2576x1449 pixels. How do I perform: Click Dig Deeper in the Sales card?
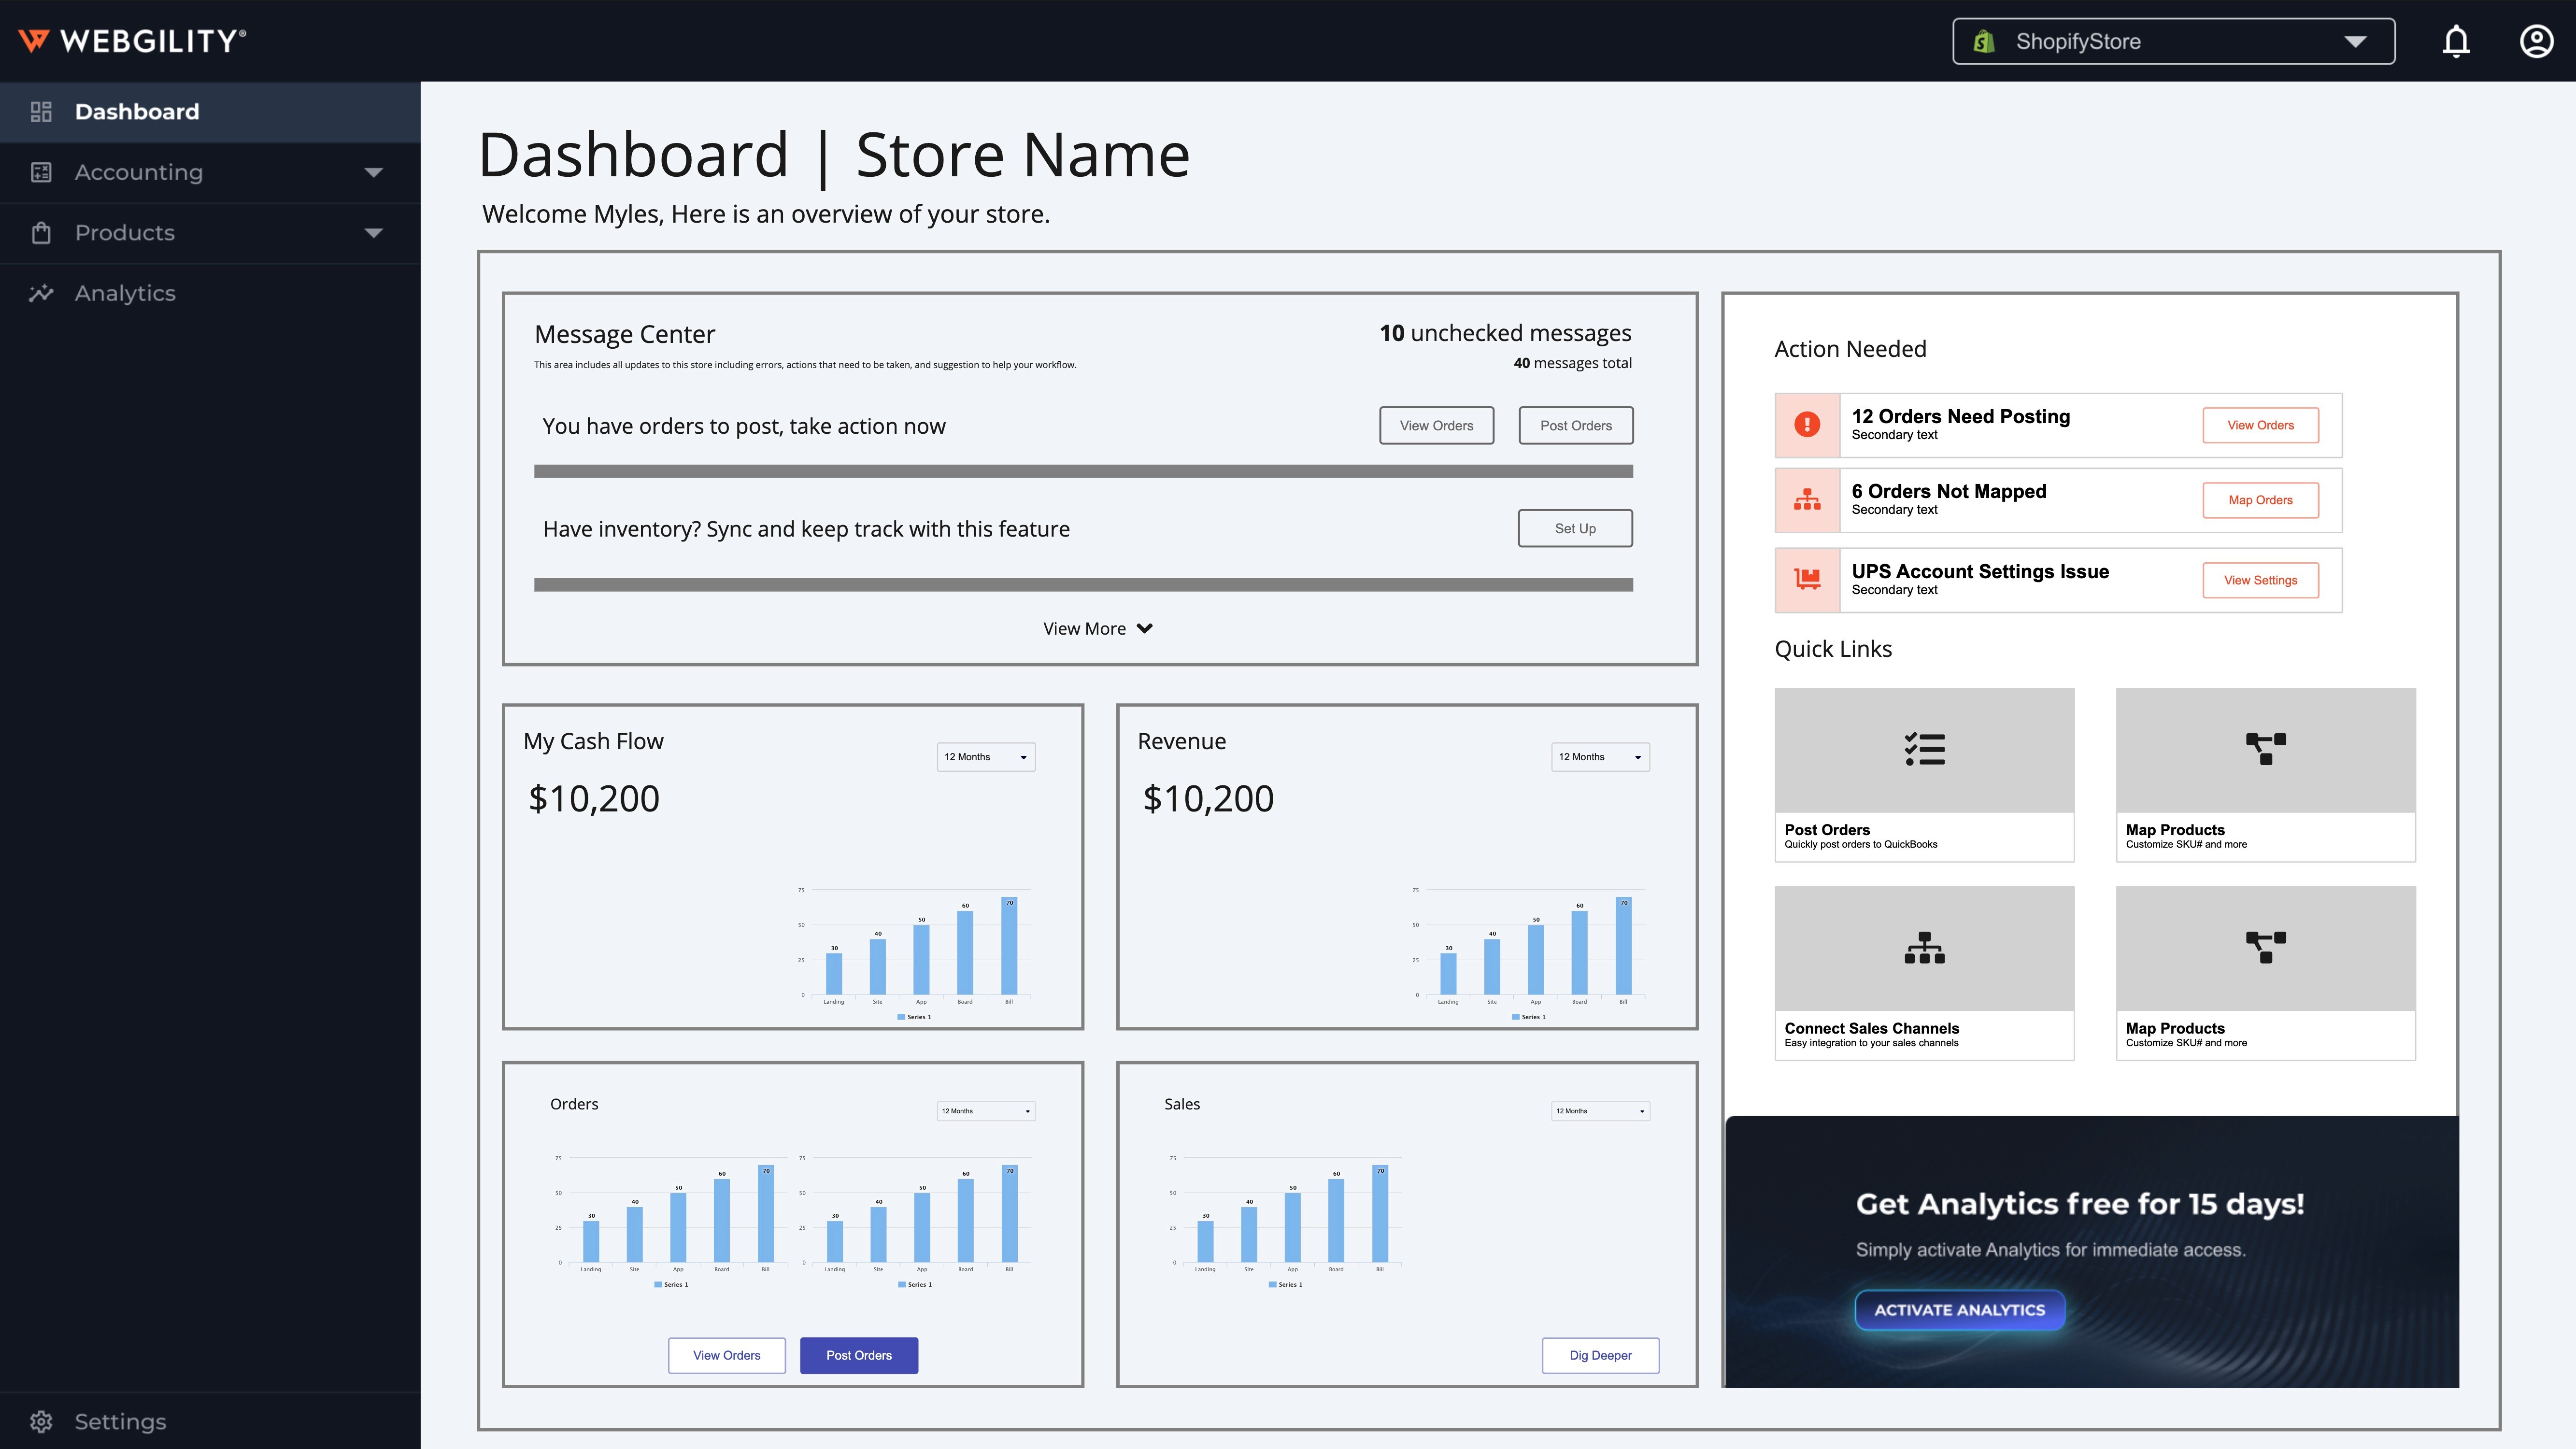1600,1355
